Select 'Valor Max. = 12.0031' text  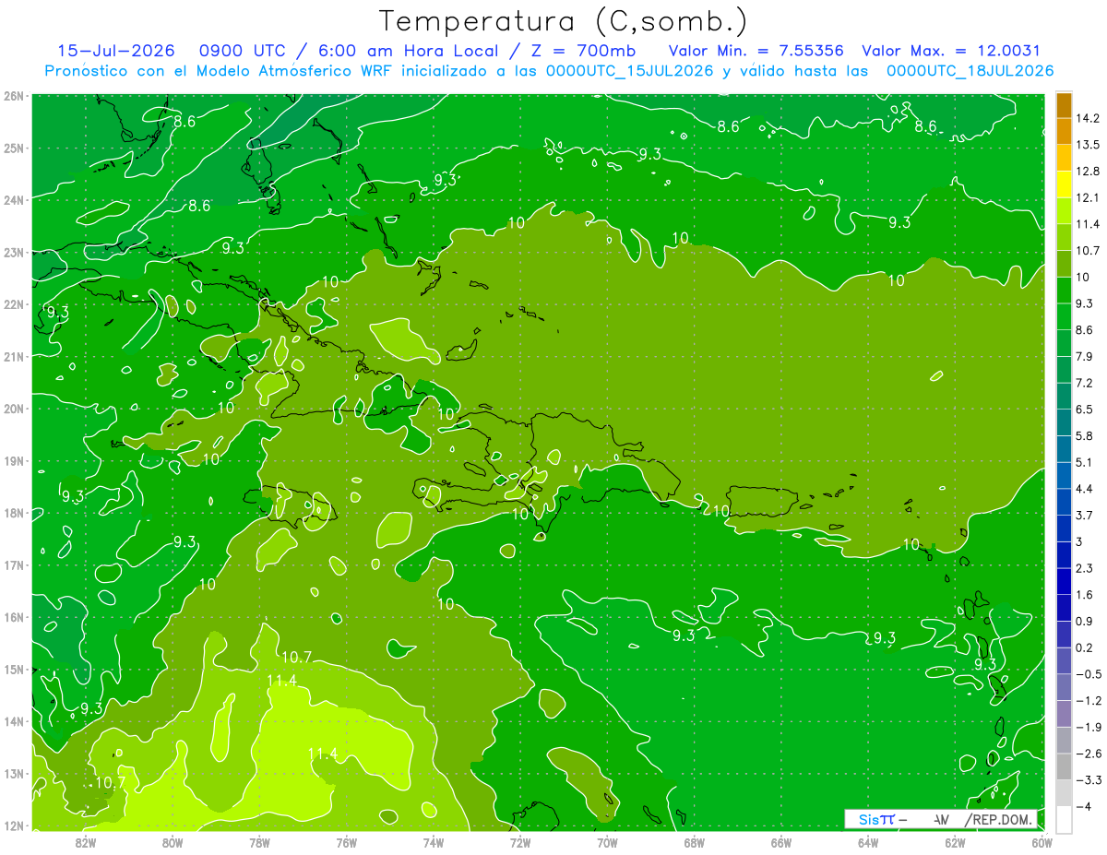[951, 51]
